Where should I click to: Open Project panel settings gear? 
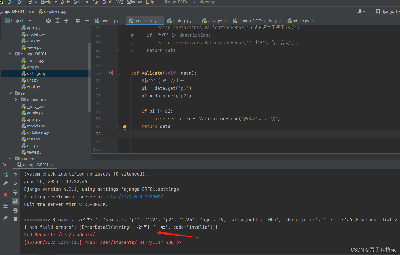(78, 21)
